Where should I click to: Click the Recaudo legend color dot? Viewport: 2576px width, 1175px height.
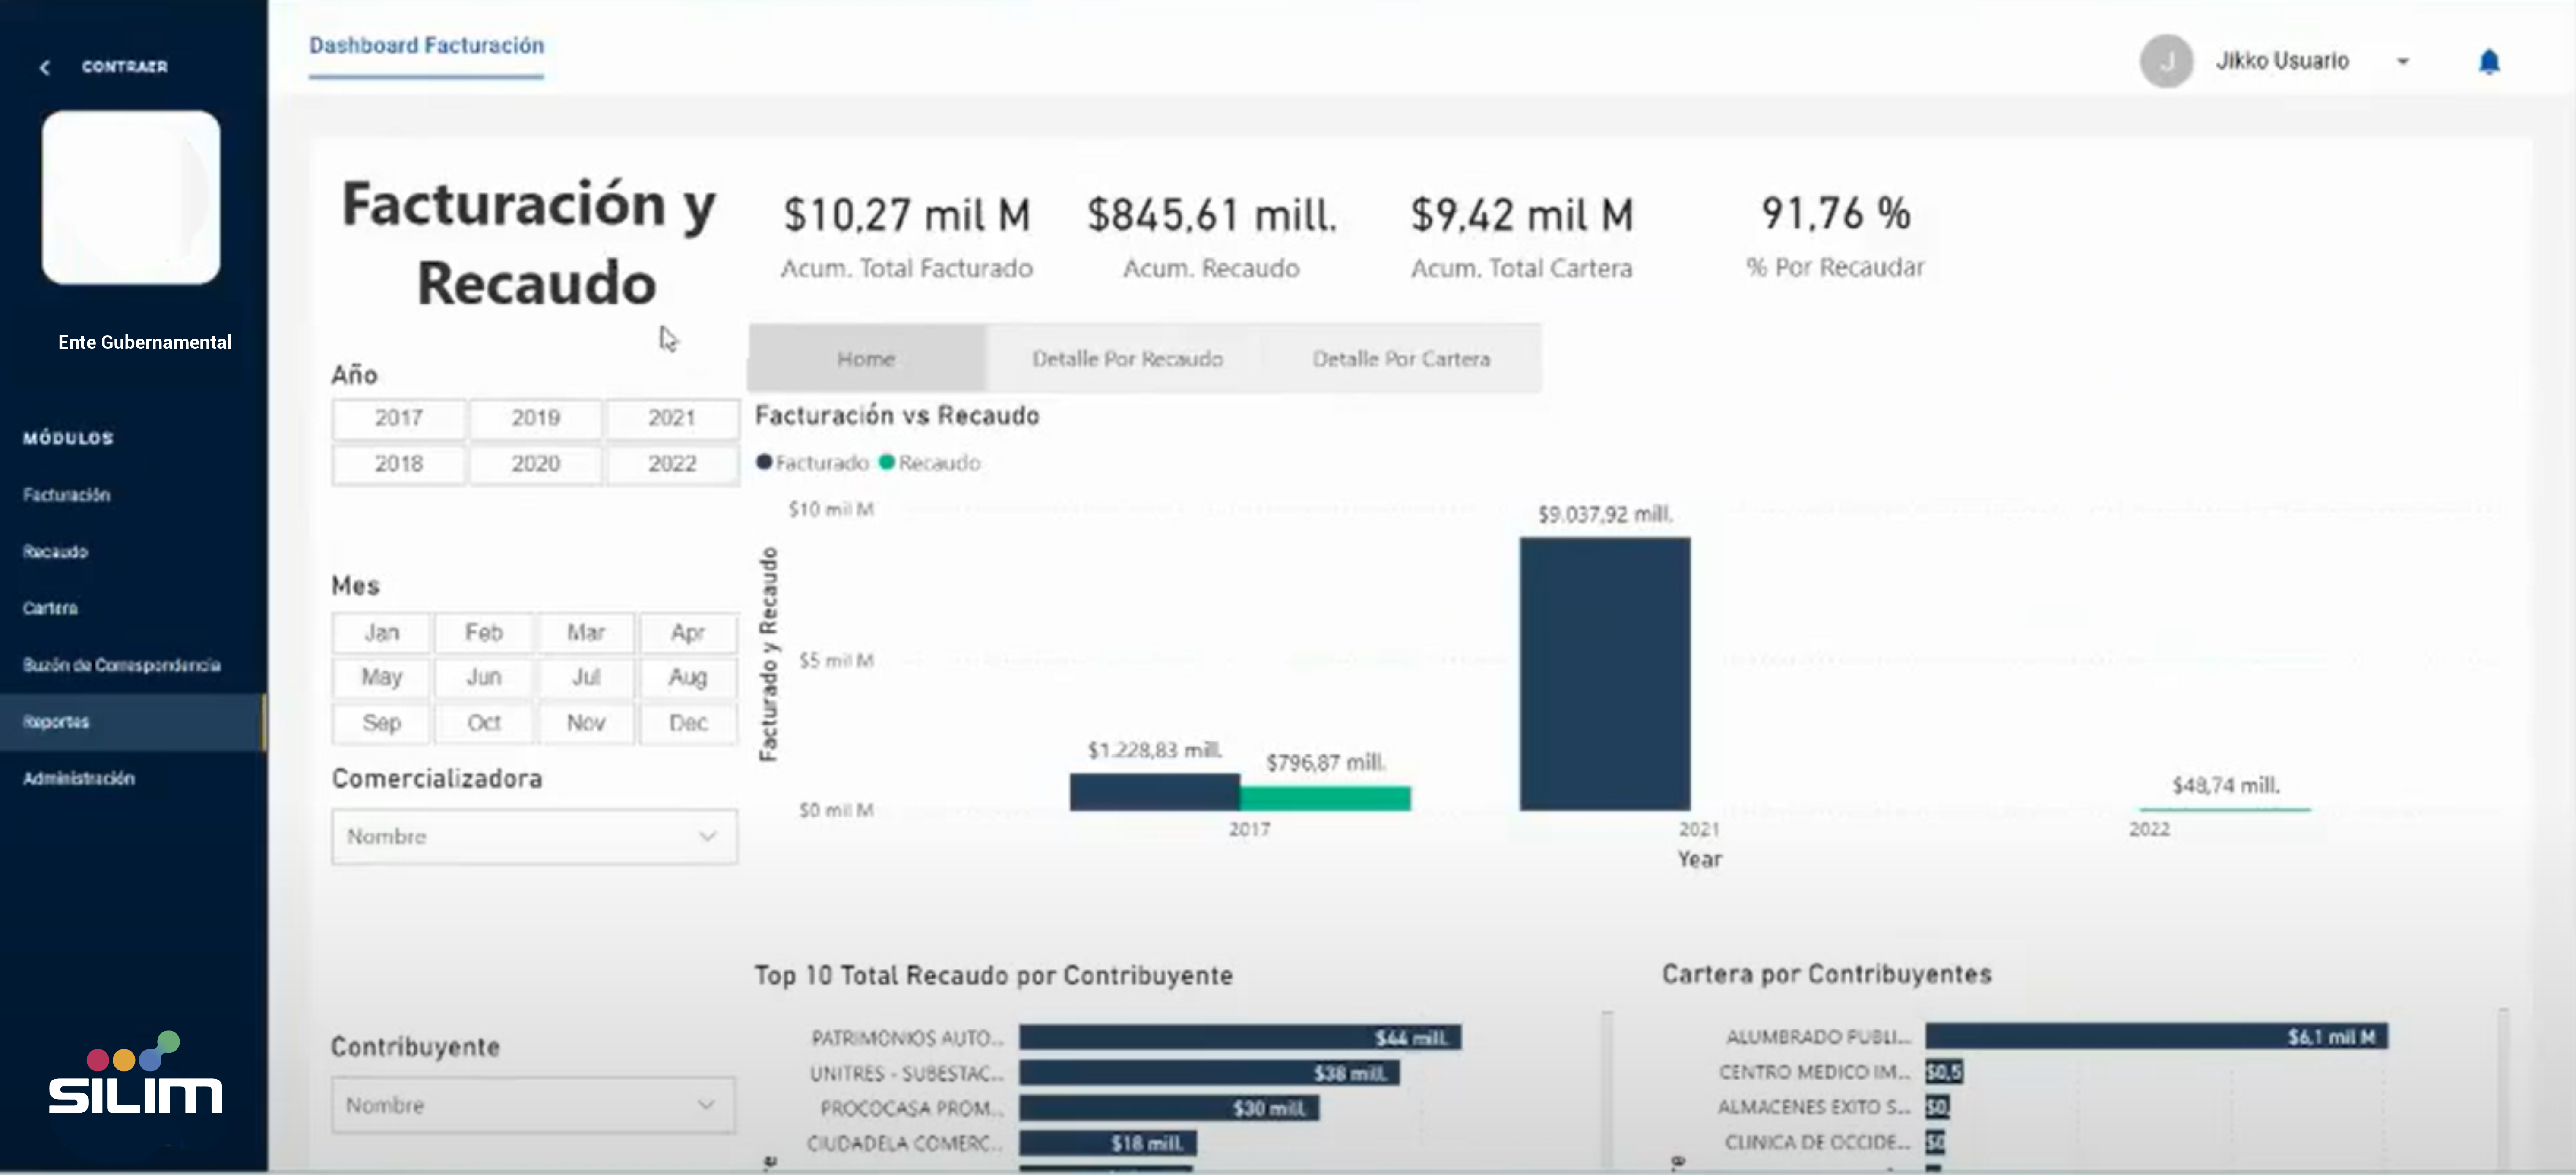point(887,462)
